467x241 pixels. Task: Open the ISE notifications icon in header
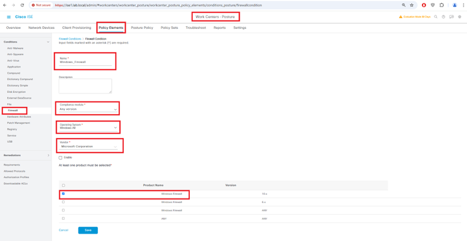click(x=451, y=17)
